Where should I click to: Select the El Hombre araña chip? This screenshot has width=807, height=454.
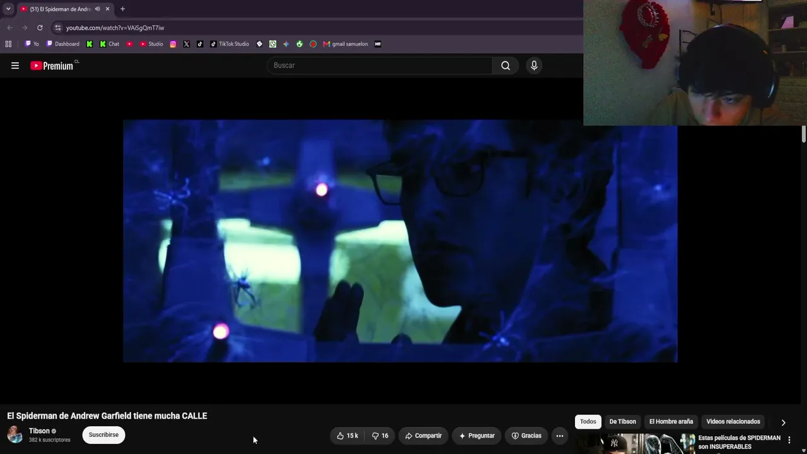pos(671,422)
